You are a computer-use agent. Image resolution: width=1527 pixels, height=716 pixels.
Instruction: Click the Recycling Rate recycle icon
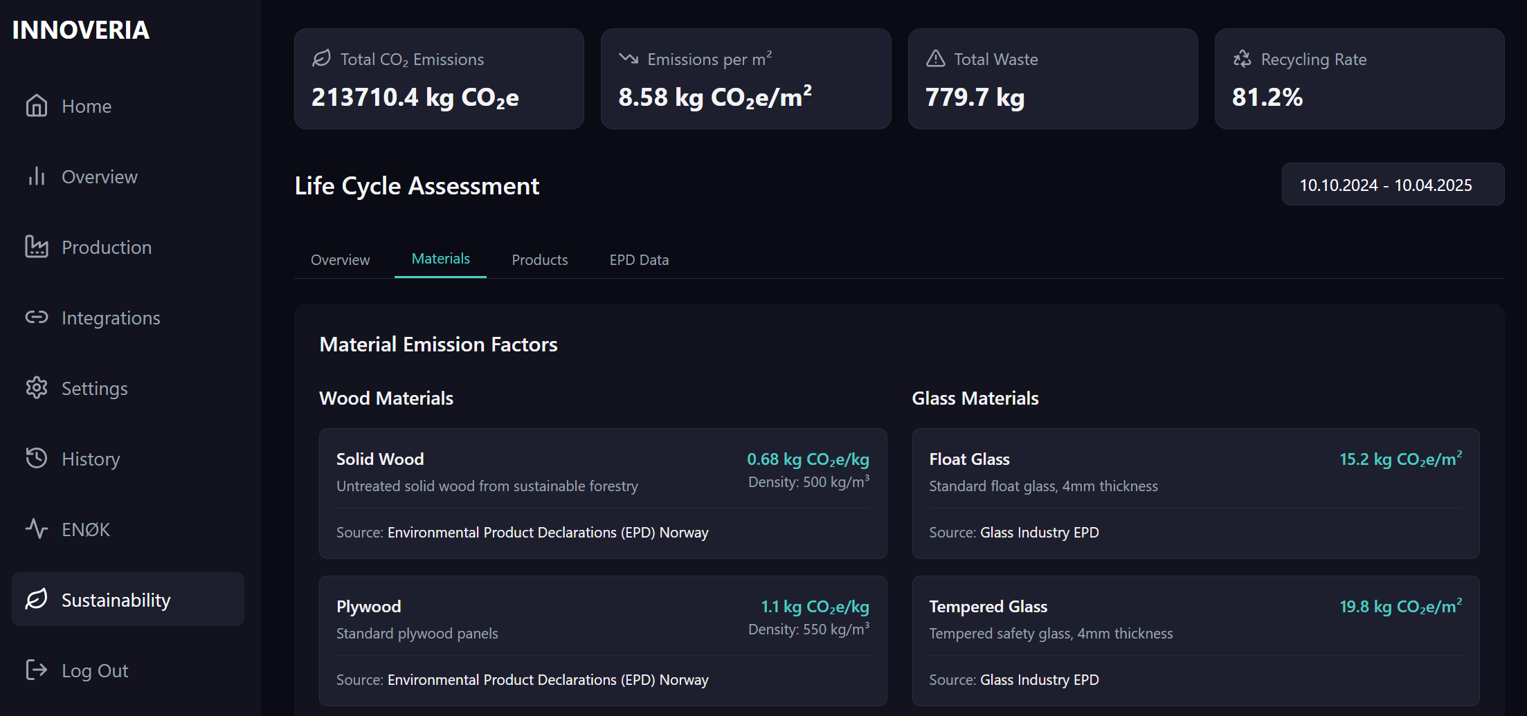[x=1243, y=59]
